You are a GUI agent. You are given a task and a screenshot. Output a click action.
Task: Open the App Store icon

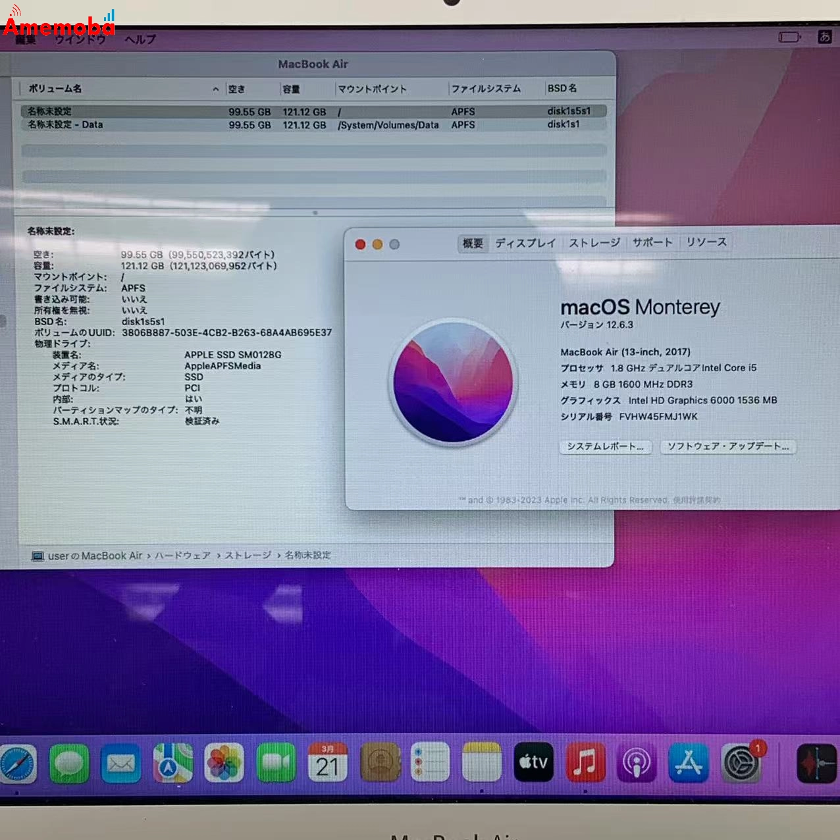(x=688, y=764)
